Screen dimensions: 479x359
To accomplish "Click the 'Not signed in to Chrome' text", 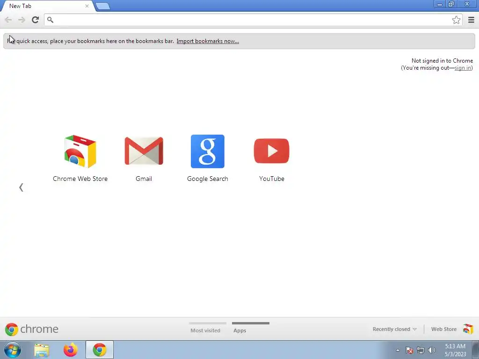I will [442, 60].
